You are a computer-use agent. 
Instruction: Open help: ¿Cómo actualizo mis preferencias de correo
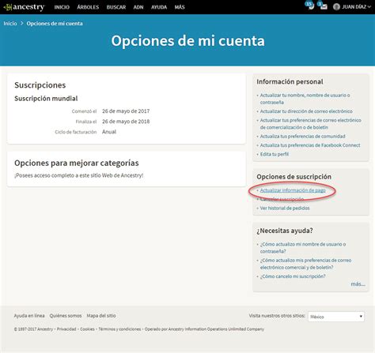(x=305, y=264)
